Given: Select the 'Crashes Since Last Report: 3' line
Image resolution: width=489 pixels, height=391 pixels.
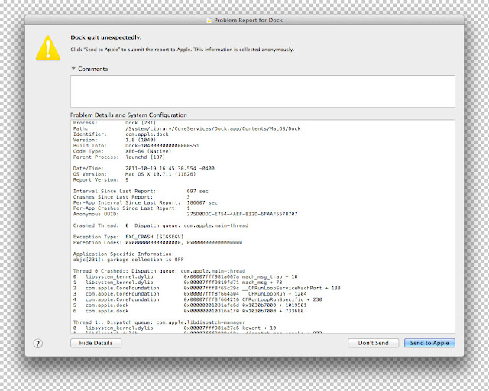Looking at the screenshot, I should click(131, 197).
